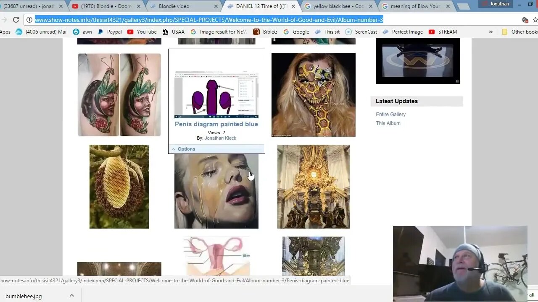Close the 'yellow black bee' tab
Viewport: 538px width, 302px height.
click(x=370, y=6)
